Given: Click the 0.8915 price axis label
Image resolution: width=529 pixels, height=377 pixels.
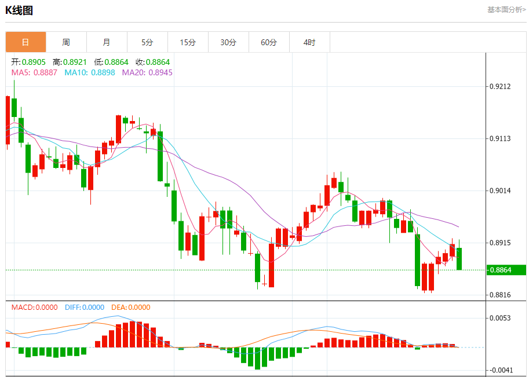Looking at the screenshot, I should click(x=500, y=243).
